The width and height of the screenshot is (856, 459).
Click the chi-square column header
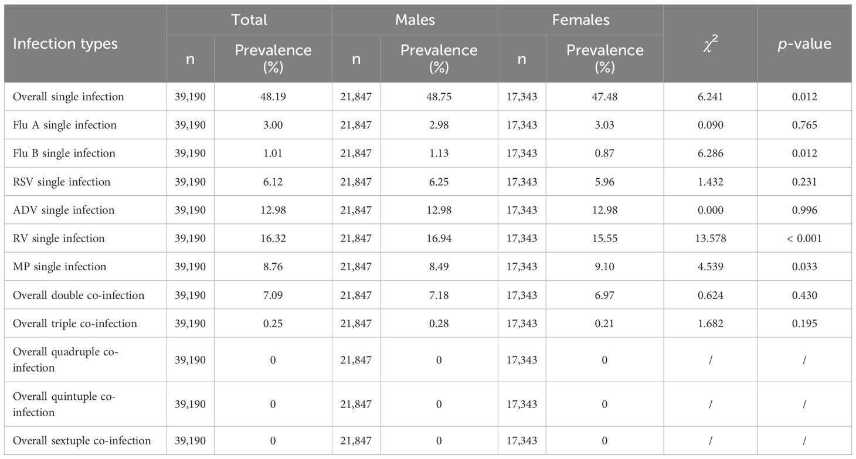pyautogui.click(x=710, y=43)
